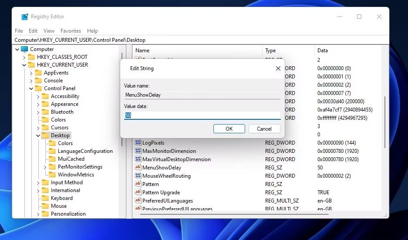Collapse the HKEY_CURRENT_USER node

tap(24, 65)
